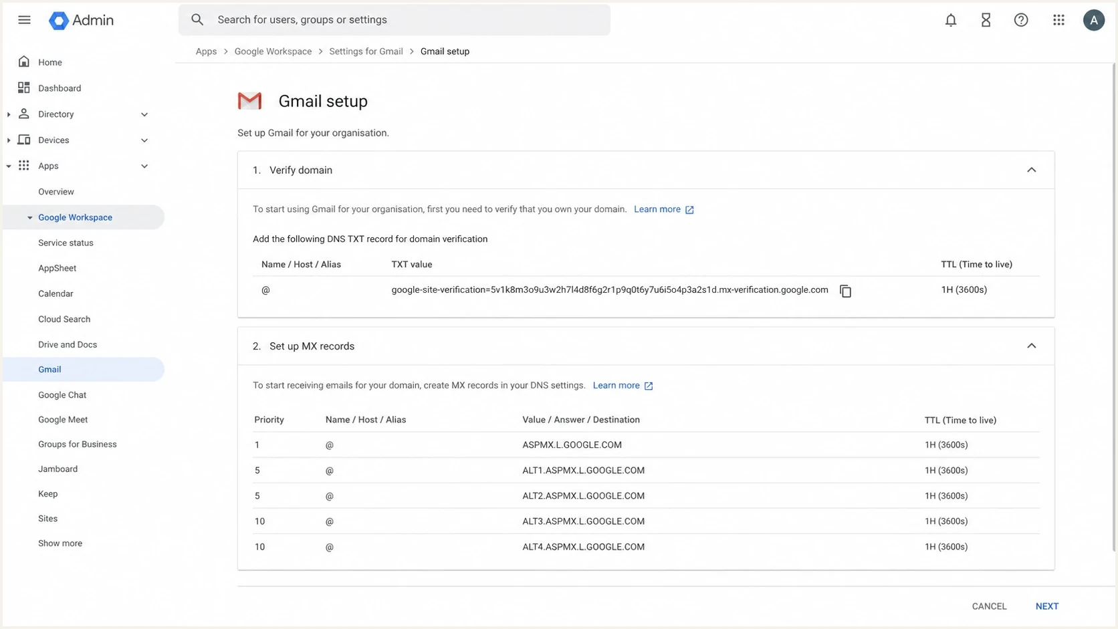The image size is (1118, 629).
Task: Click the Home house icon
Action: click(x=24, y=61)
